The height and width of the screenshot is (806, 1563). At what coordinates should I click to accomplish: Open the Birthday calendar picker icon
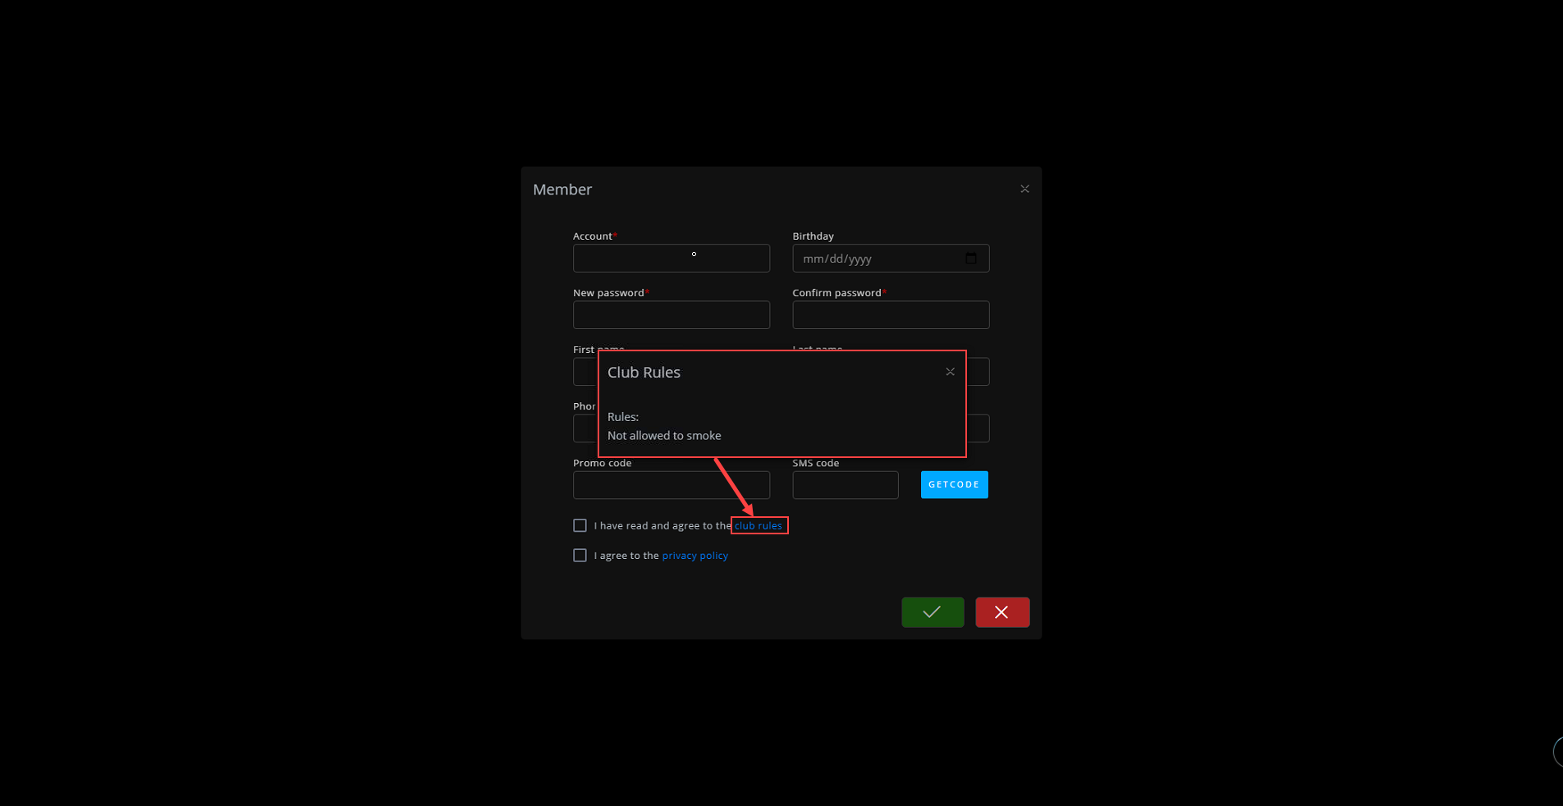[x=971, y=259]
